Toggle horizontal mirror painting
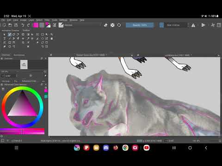222x166 pixels. [x=193, y=25]
